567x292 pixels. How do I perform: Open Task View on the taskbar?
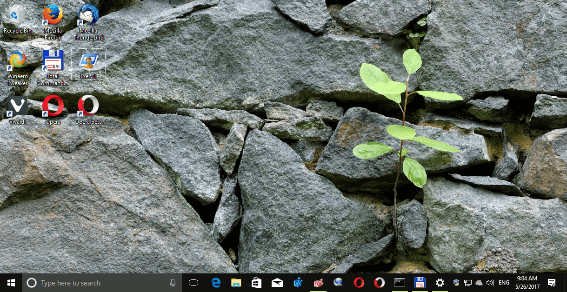(x=193, y=282)
